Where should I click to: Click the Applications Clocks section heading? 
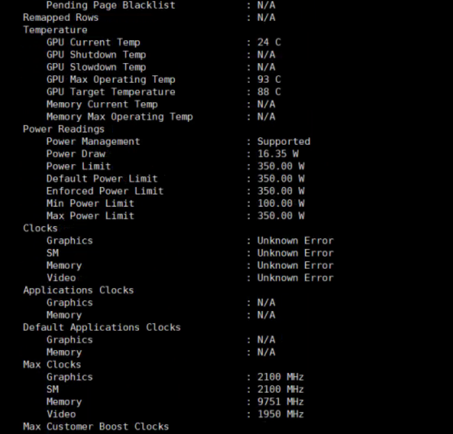79,290
